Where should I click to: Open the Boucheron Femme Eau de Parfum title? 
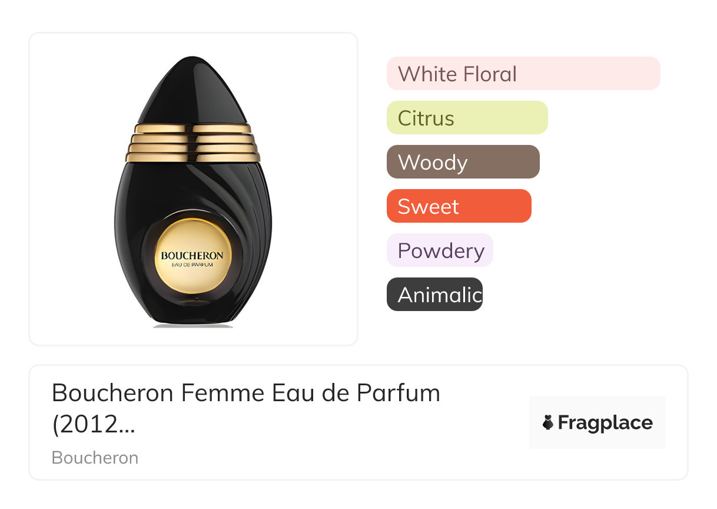click(x=245, y=392)
